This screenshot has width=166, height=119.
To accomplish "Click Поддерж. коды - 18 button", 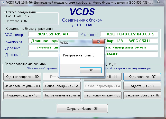I will (22, 95).
